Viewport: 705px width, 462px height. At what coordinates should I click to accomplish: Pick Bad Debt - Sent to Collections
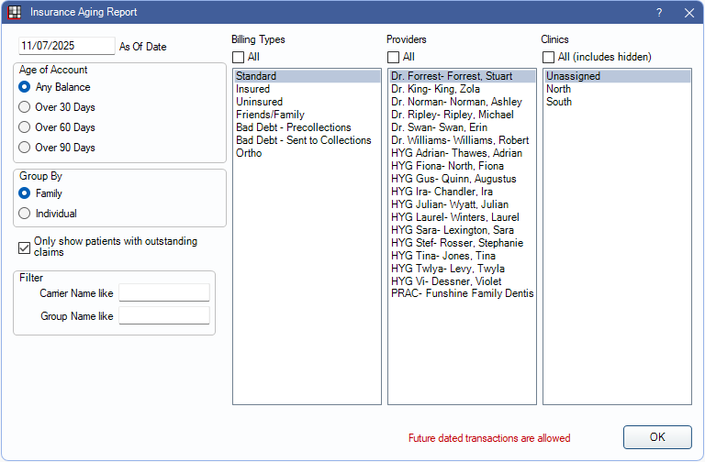[303, 140]
